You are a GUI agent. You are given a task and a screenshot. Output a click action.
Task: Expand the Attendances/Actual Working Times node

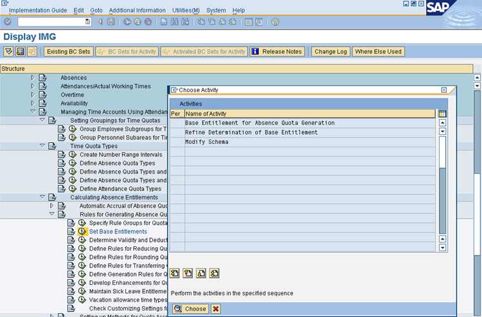click(33, 86)
